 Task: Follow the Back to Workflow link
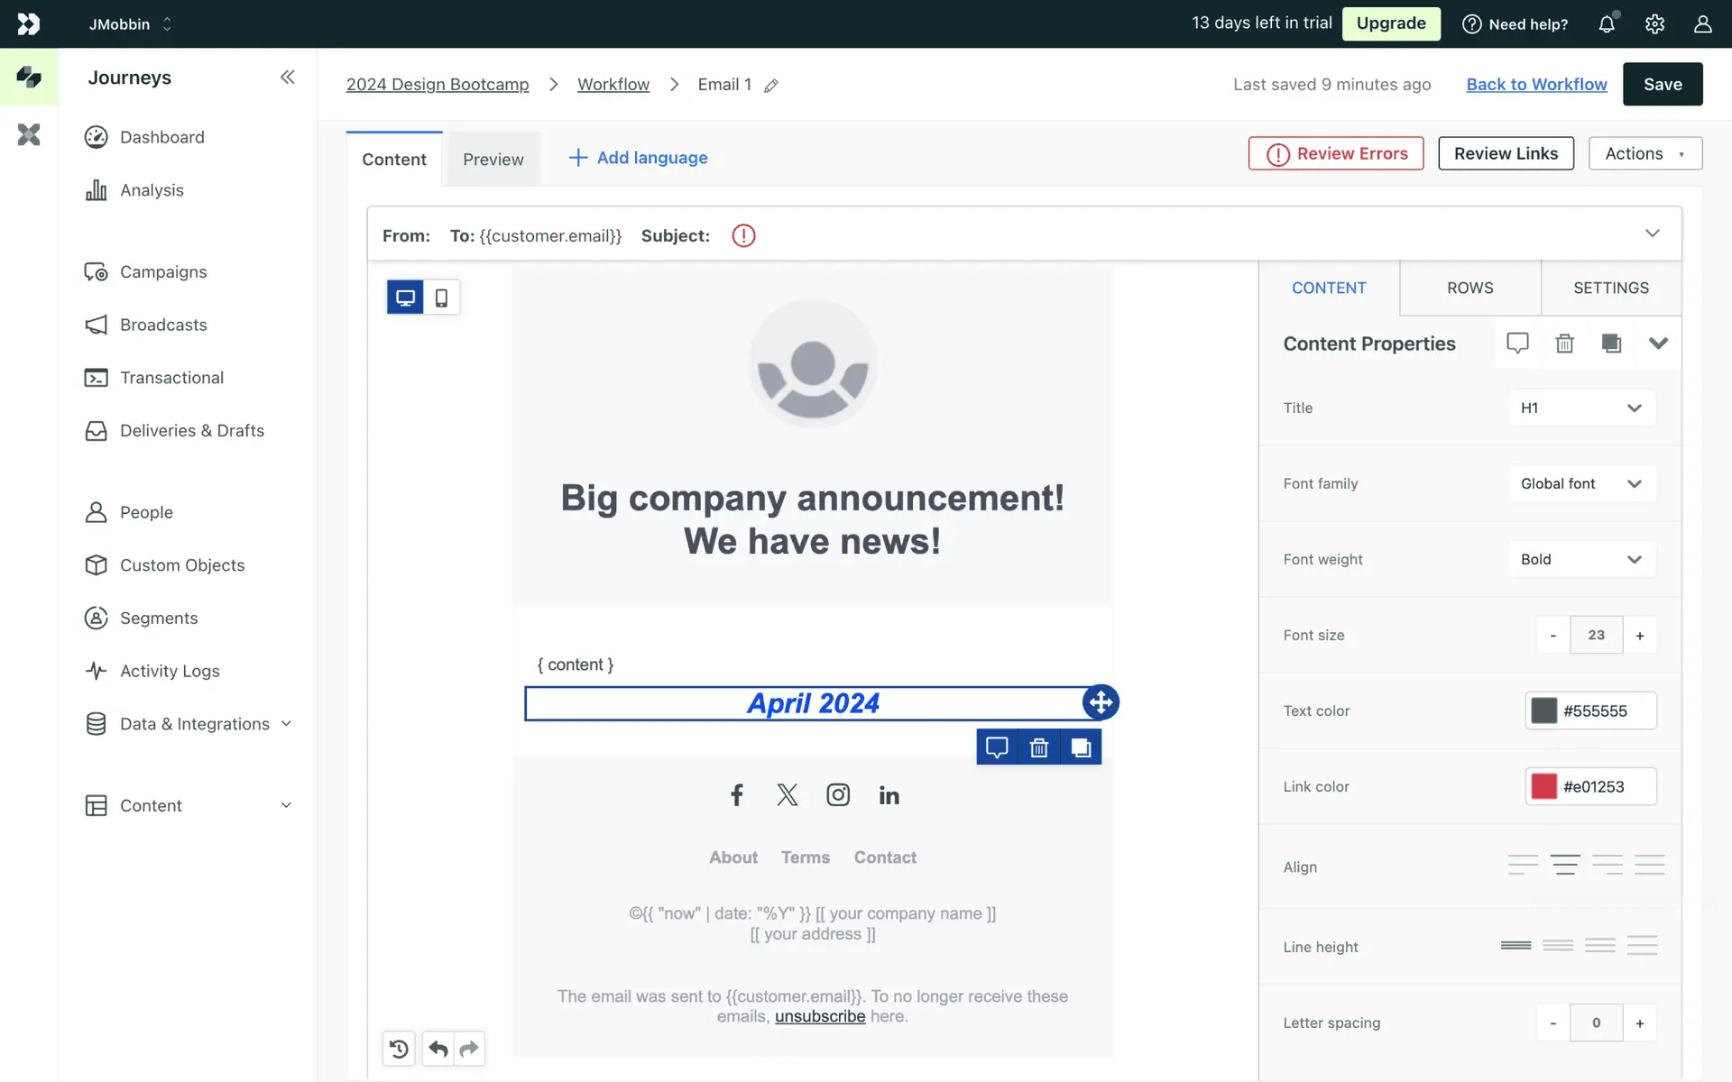(1536, 84)
